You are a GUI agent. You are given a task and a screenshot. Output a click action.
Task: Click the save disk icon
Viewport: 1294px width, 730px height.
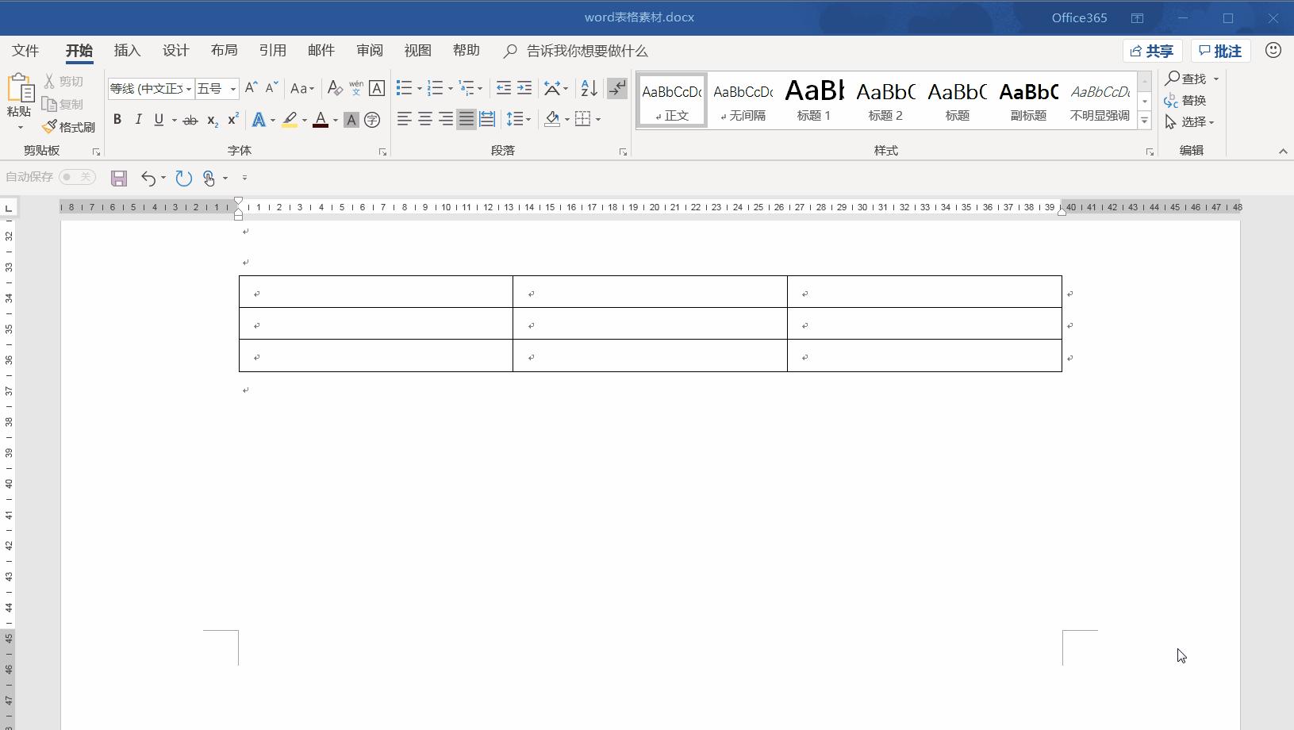[x=119, y=178]
